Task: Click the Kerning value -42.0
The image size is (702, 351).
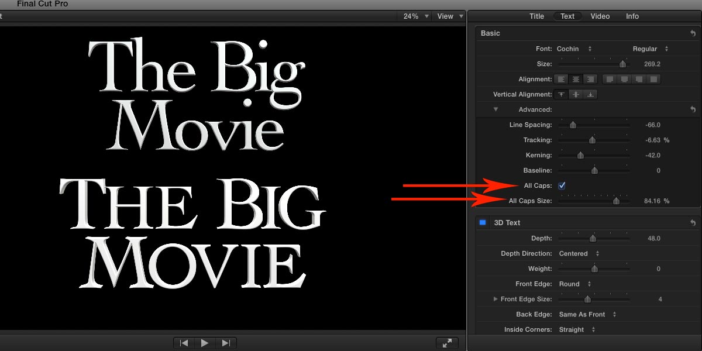Action: coord(653,155)
